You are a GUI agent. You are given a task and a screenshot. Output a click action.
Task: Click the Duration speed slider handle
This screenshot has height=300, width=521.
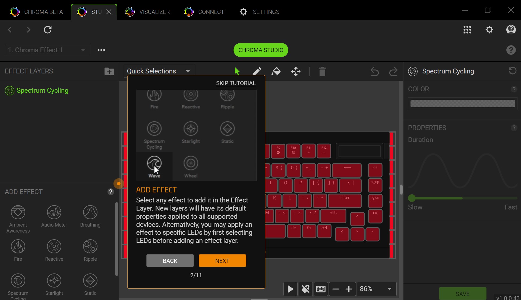412,198
